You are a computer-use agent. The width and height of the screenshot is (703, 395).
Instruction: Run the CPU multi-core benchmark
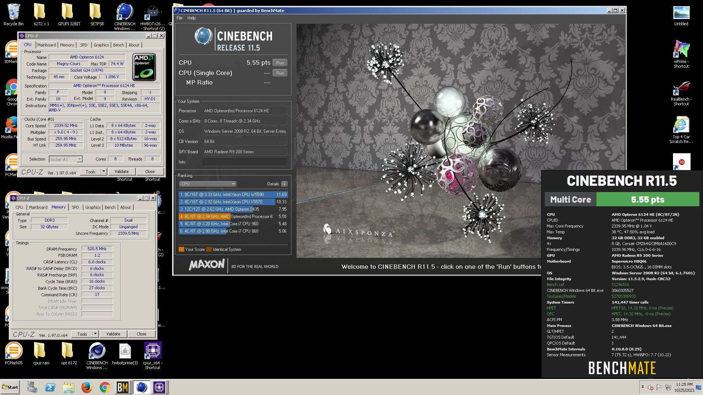[280, 63]
